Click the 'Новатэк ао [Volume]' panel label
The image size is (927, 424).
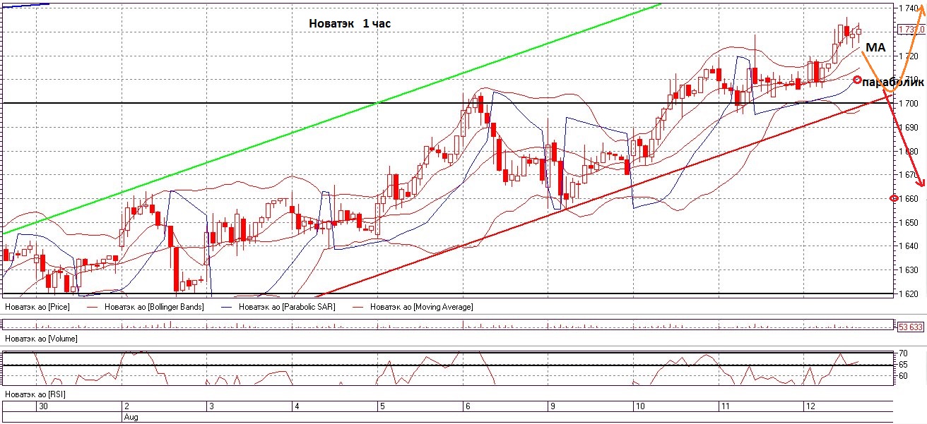41,339
